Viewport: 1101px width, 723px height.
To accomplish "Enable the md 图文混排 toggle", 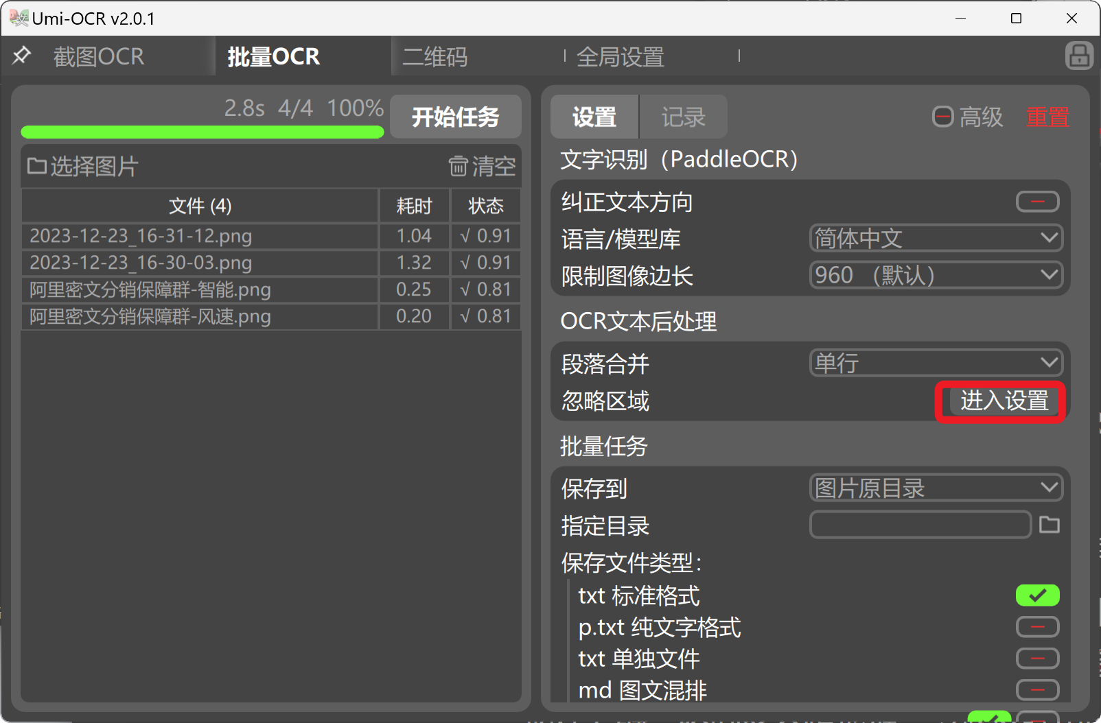I will [x=1038, y=689].
